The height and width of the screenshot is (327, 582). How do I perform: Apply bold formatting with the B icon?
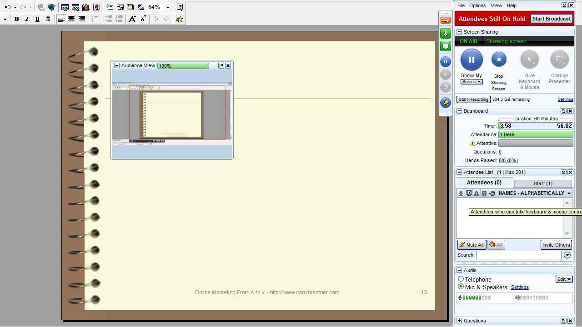click(16, 19)
